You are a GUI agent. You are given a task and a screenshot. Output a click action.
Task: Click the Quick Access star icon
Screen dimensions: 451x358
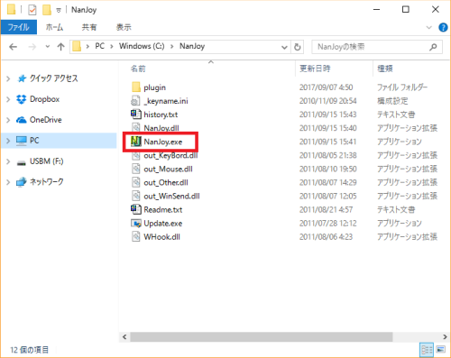pos(22,78)
